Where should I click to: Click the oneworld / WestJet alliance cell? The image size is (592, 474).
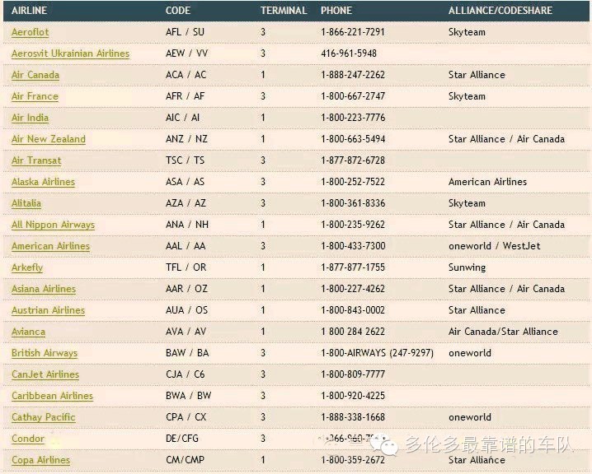(x=494, y=246)
